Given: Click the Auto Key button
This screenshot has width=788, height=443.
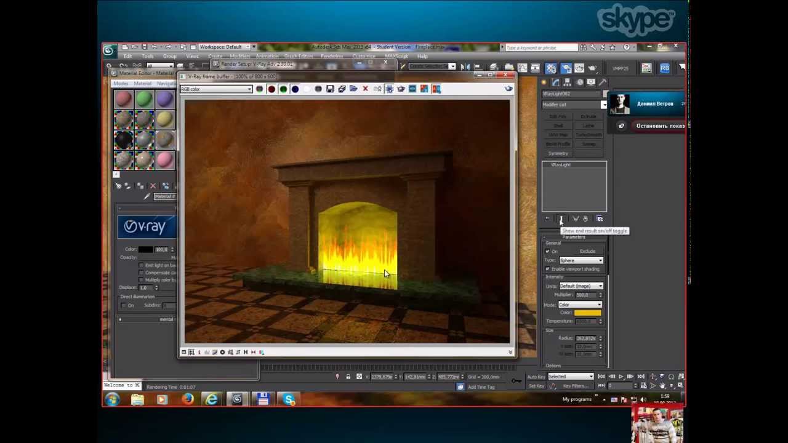Looking at the screenshot, I should (536, 377).
